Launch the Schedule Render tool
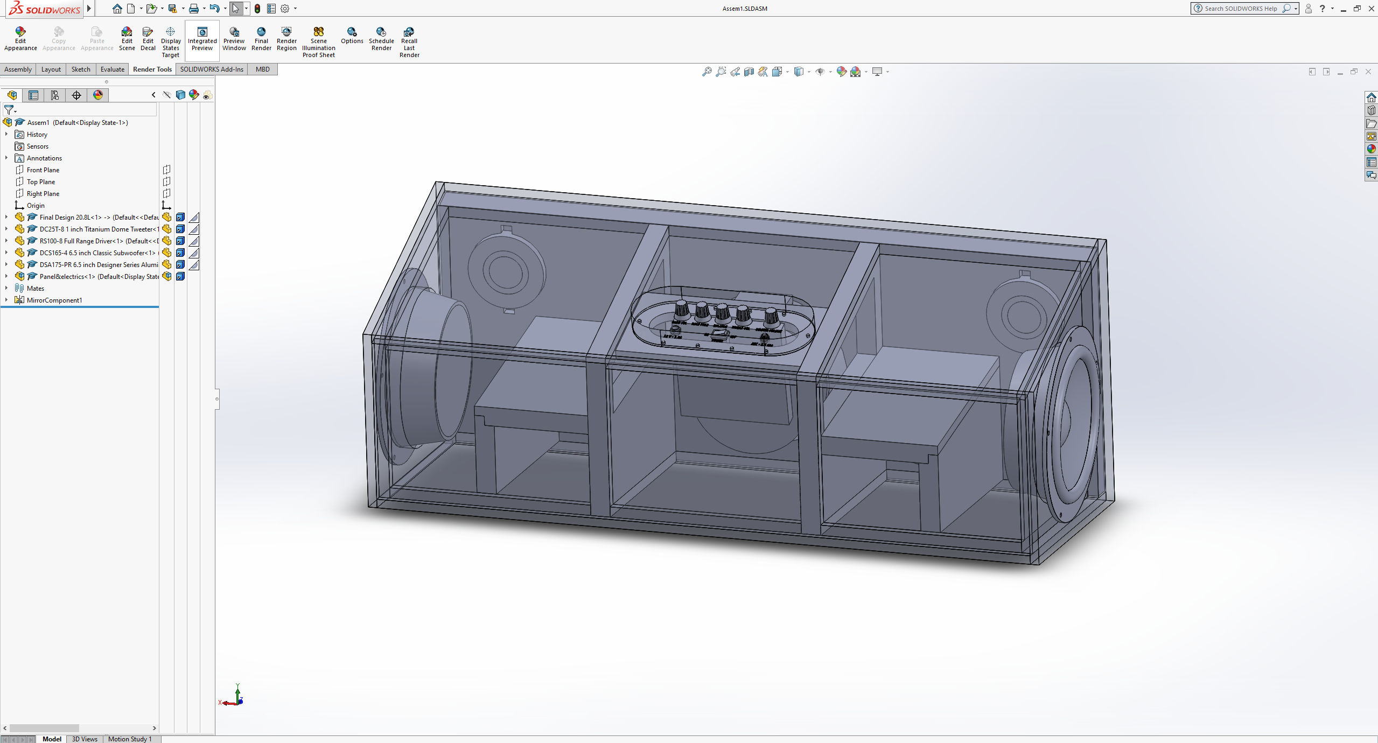Screen dimensions: 1378x743 (x=381, y=38)
